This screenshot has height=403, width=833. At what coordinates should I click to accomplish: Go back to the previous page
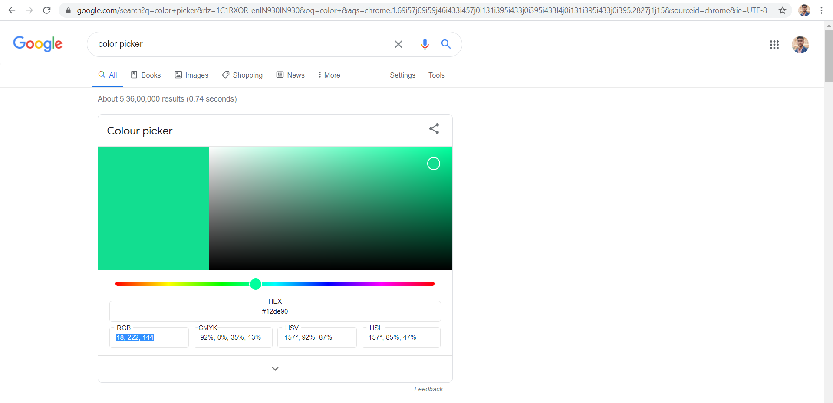pos(12,10)
